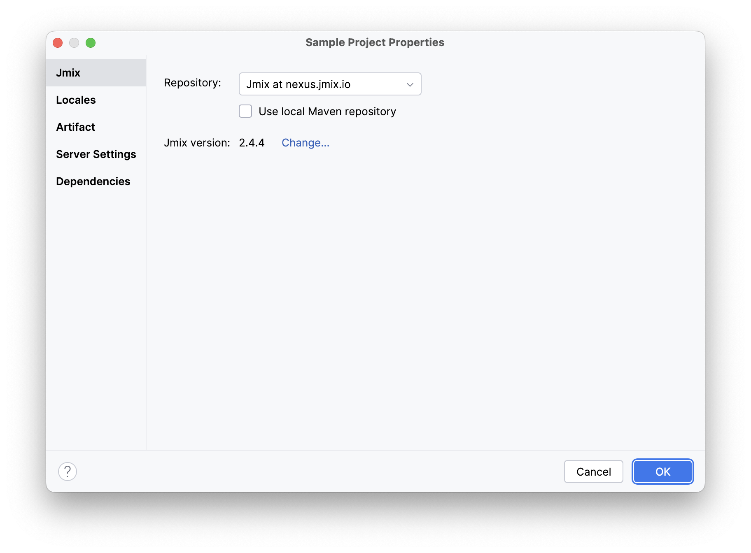
Task: Open the help question mark icon
Action: pyautogui.click(x=68, y=472)
